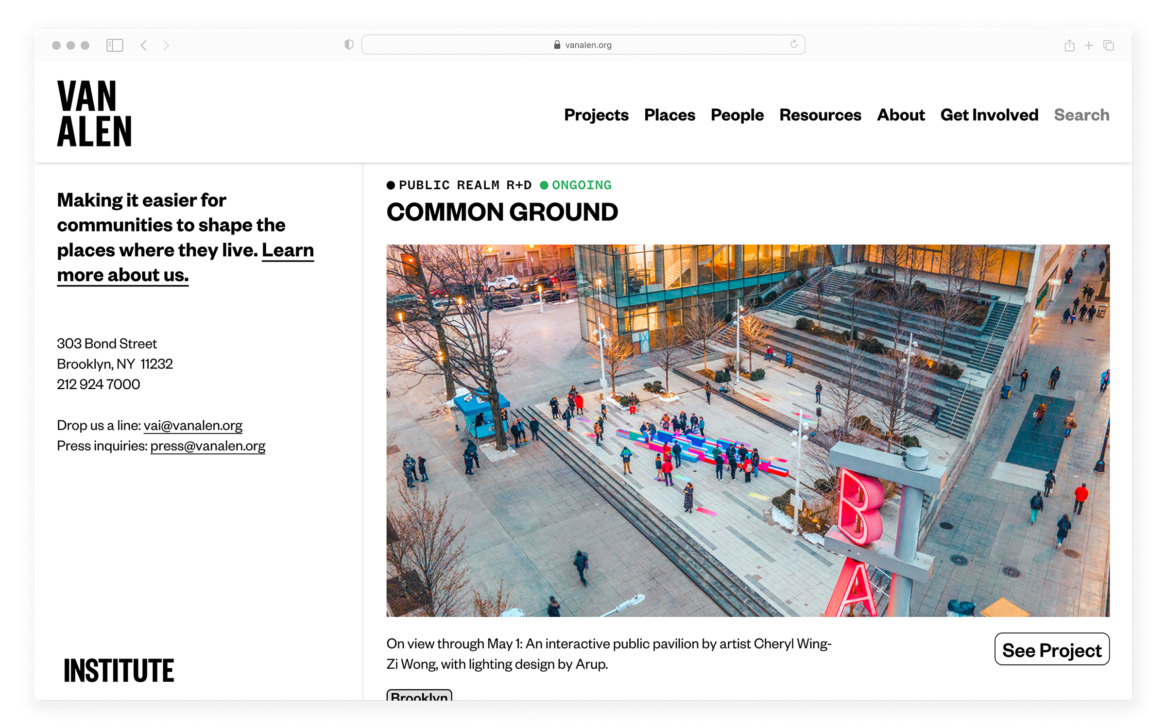
Task: Open the Common Ground plaza photo
Action: tap(748, 430)
